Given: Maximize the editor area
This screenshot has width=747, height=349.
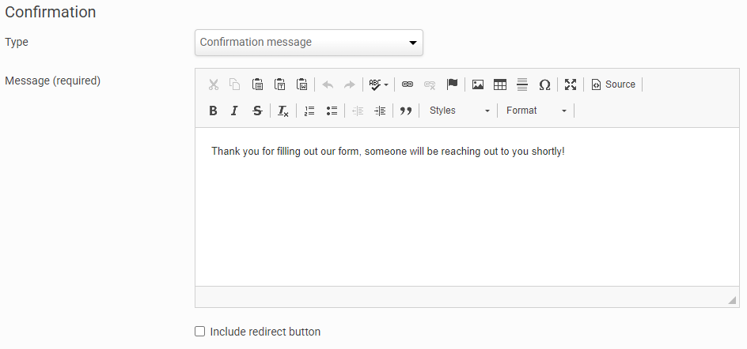Looking at the screenshot, I should click(571, 84).
